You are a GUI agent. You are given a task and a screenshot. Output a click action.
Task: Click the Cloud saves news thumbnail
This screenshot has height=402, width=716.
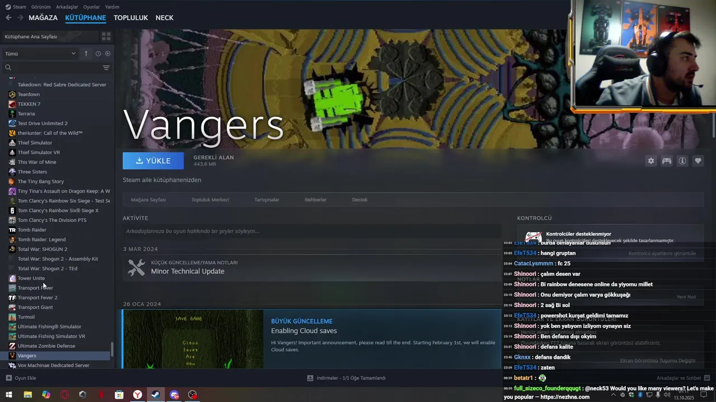click(x=193, y=339)
